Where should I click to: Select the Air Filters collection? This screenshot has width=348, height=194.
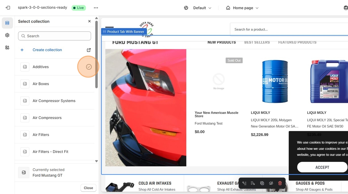(x=55, y=134)
